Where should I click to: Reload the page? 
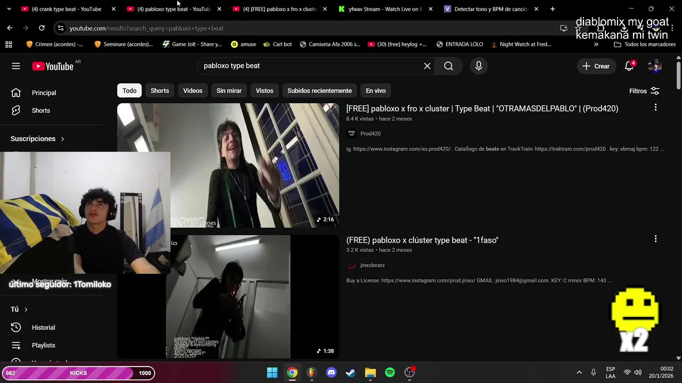[42, 28]
